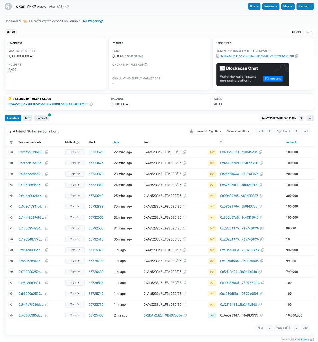This screenshot has height=342, width=318.
Task: Copy From address in block 65733526 row
Action: click(x=185, y=152)
